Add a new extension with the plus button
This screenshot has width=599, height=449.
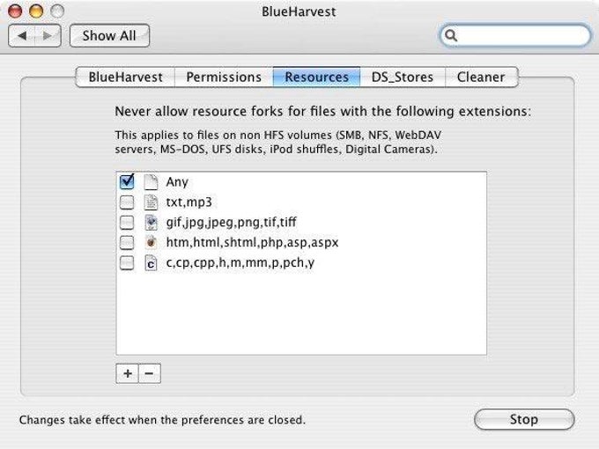tap(127, 373)
